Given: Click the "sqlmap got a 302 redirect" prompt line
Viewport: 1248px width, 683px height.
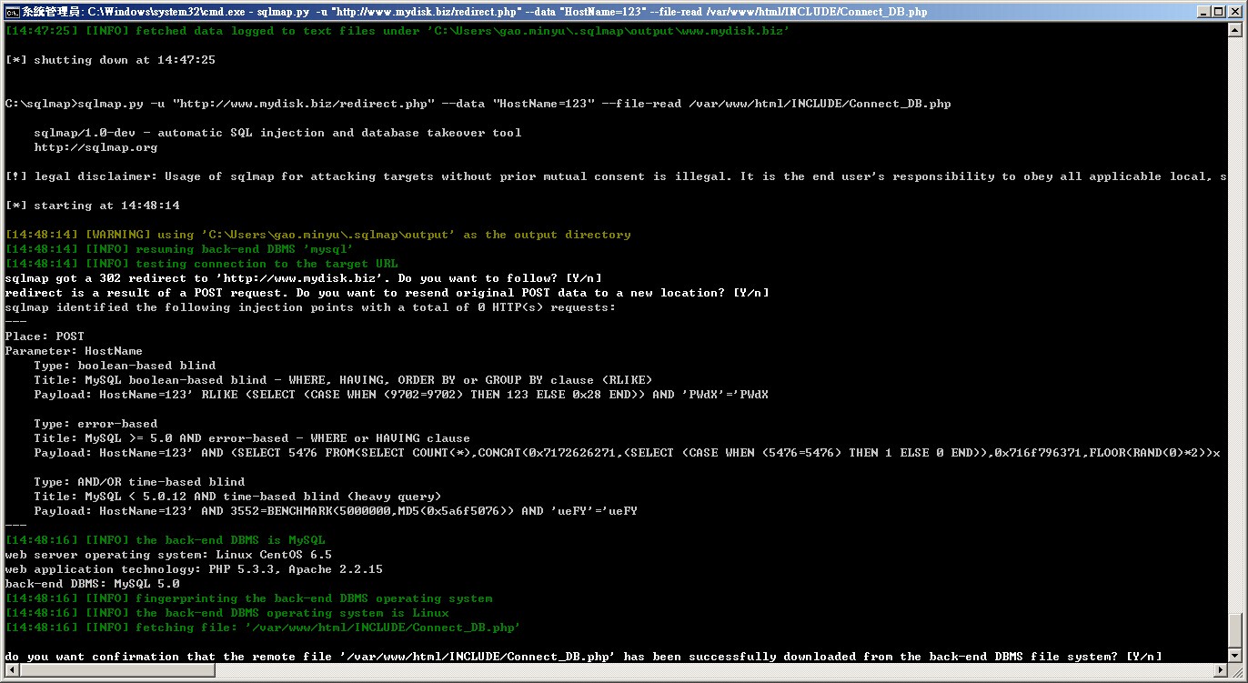Looking at the screenshot, I should (x=303, y=278).
